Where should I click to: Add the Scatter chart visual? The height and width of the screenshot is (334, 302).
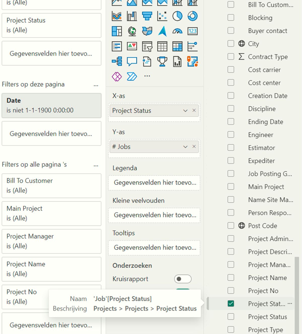[x=162, y=16]
